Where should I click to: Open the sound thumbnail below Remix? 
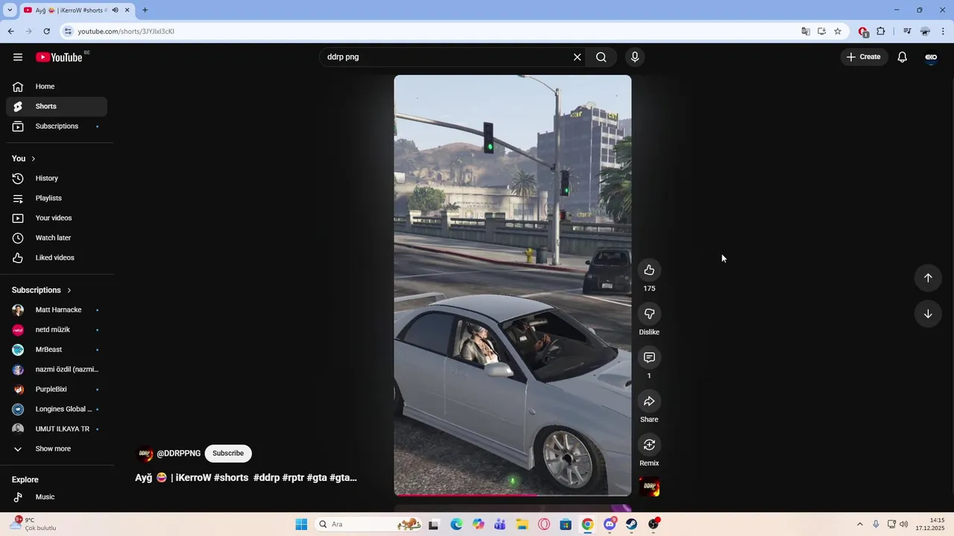pos(649,488)
